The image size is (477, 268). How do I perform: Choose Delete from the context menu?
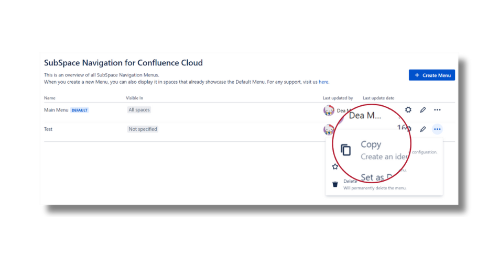click(x=350, y=182)
